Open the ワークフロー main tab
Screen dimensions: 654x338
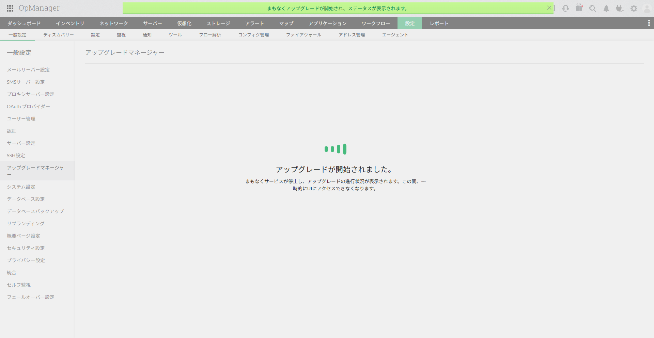(x=376, y=23)
